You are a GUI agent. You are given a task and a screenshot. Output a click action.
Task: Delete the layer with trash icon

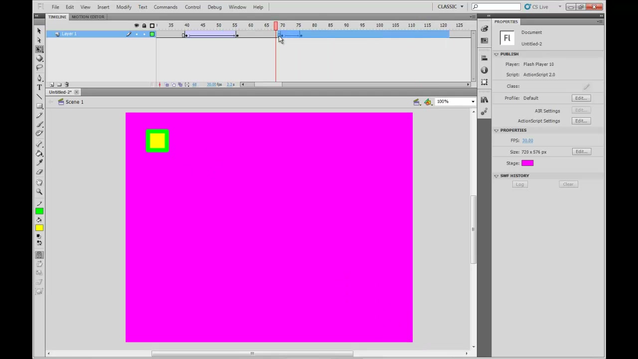(67, 84)
